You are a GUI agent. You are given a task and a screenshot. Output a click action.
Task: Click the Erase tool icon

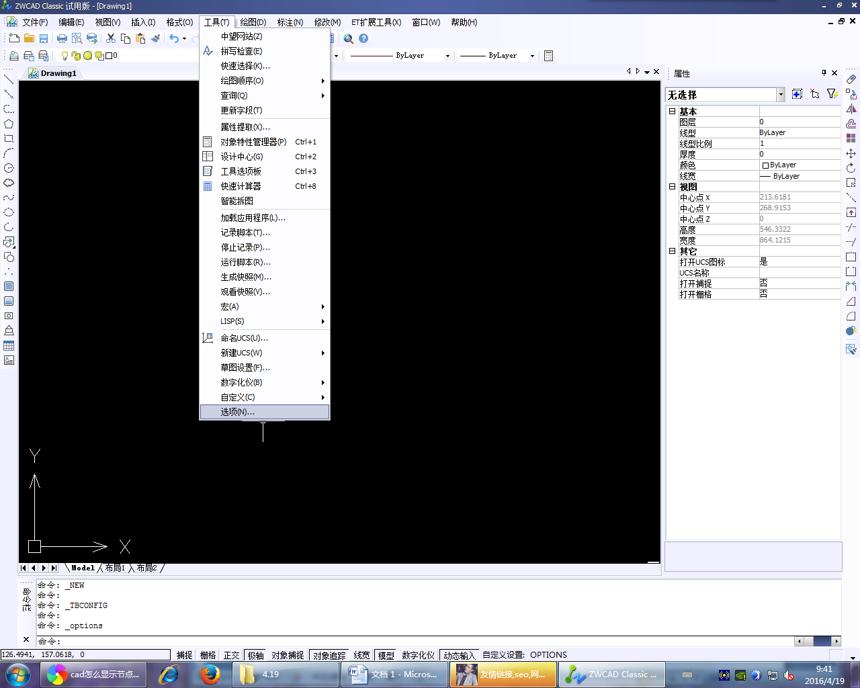[851, 79]
